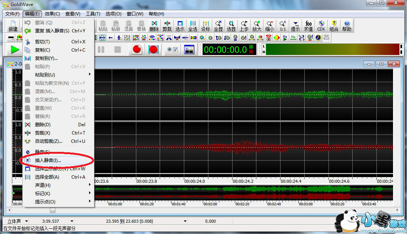Open the 效果(C) menu
The height and width of the screenshot is (234, 407).
click(52, 14)
